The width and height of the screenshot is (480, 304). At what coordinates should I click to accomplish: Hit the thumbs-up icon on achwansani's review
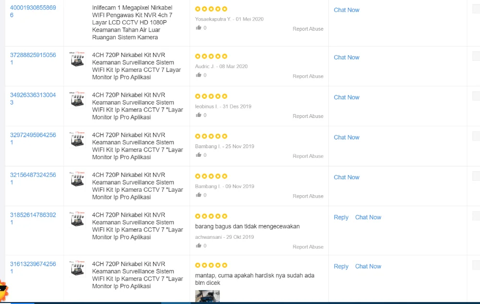coord(198,246)
